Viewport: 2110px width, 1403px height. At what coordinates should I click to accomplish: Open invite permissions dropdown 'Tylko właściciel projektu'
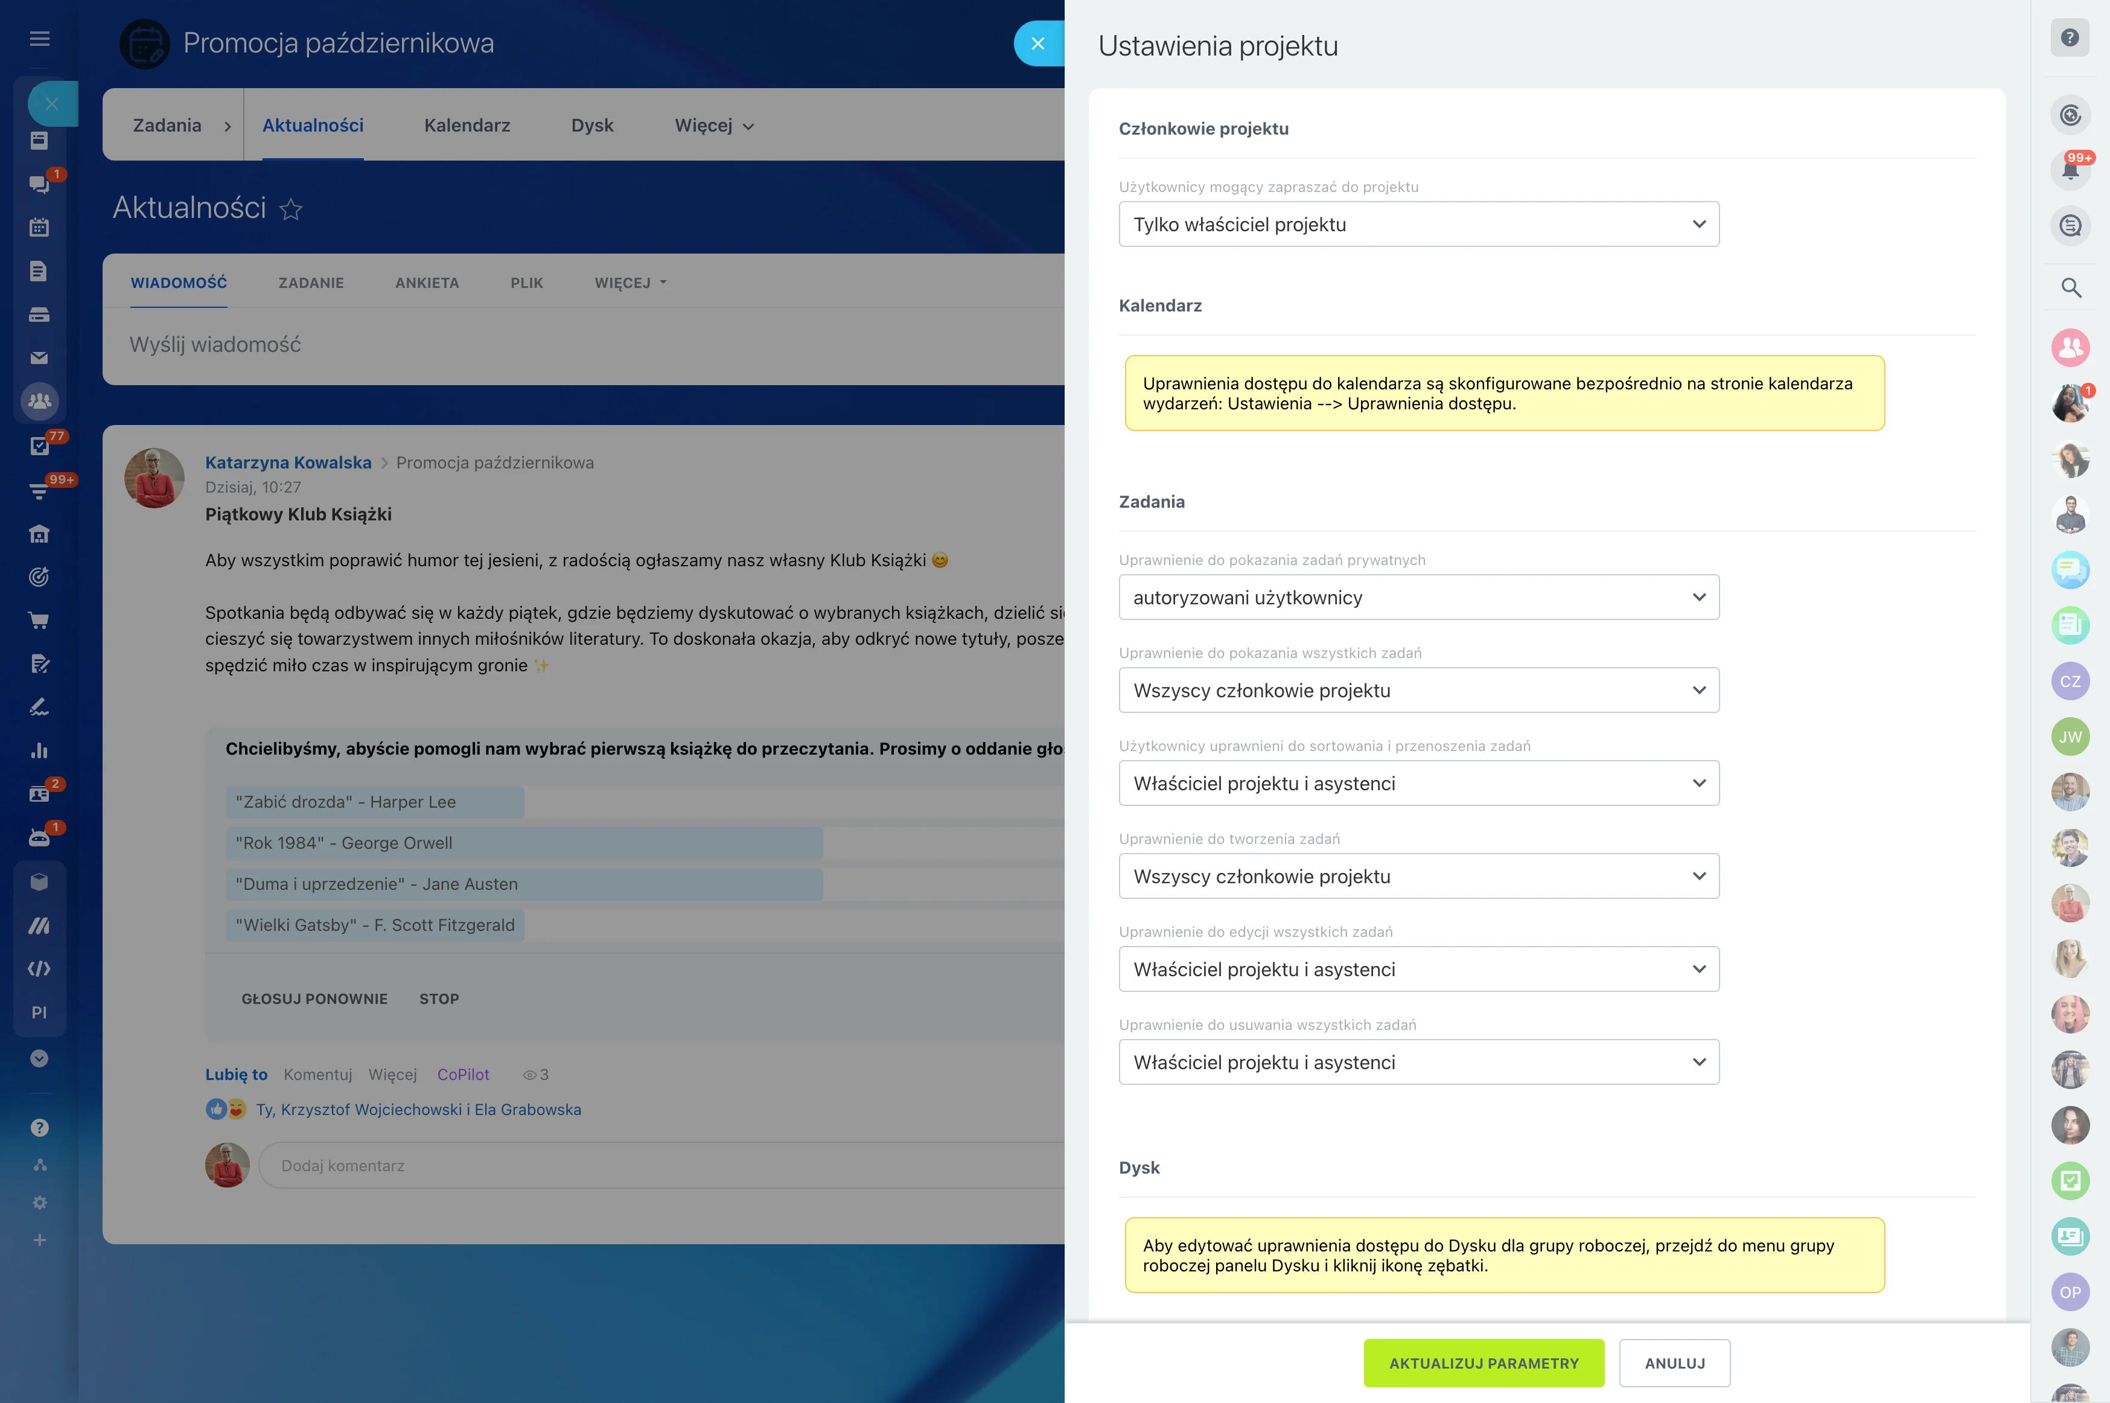[x=1418, y=225]
